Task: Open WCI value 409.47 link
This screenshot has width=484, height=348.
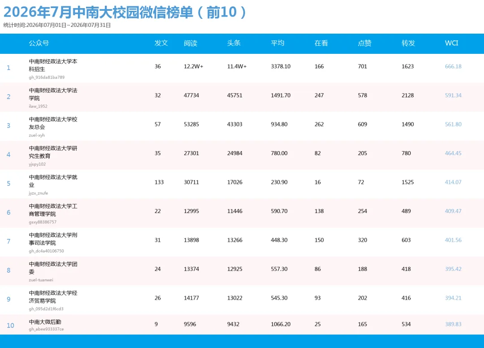Action: click(x=453, y=211)
